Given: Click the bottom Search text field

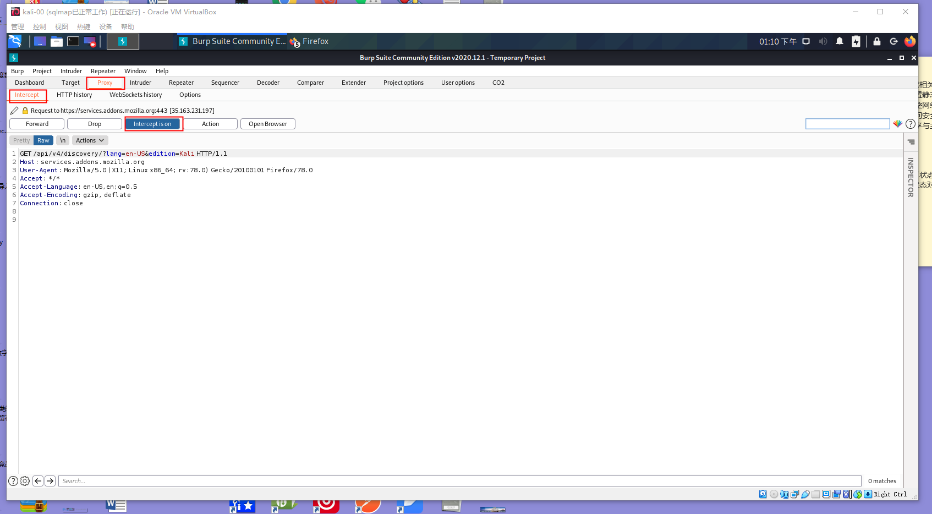Looking at the screenshot, I should [460, 481].
